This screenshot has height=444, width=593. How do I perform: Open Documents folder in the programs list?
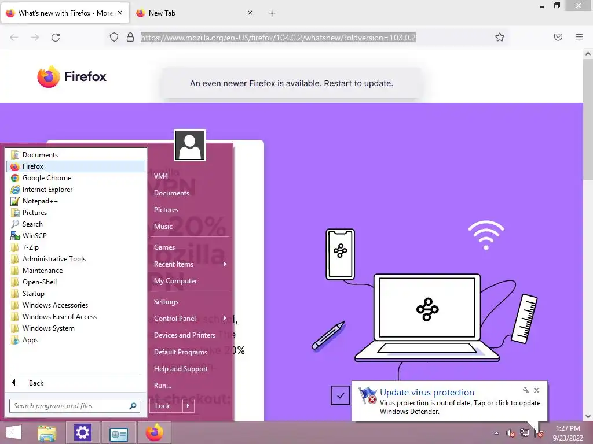(76, 155)
